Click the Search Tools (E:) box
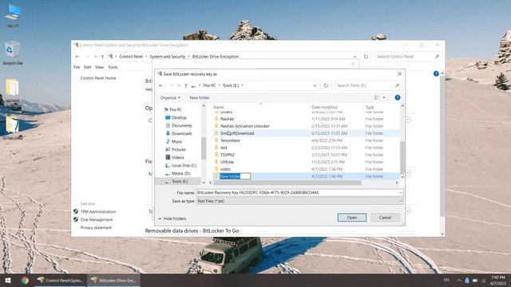 tap(367, 85)
